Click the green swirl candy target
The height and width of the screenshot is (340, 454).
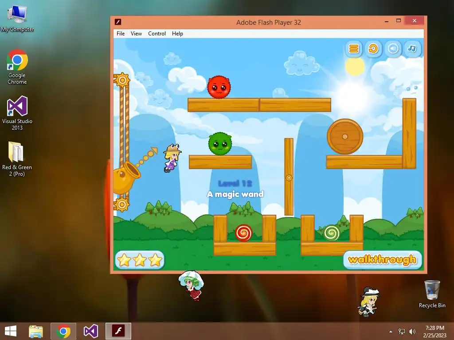pos(332,233)
